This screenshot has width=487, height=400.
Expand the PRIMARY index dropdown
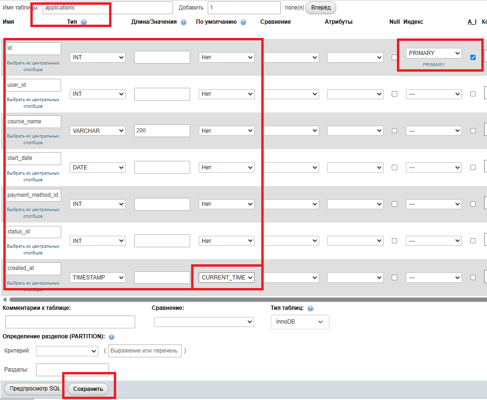[433, 53]
